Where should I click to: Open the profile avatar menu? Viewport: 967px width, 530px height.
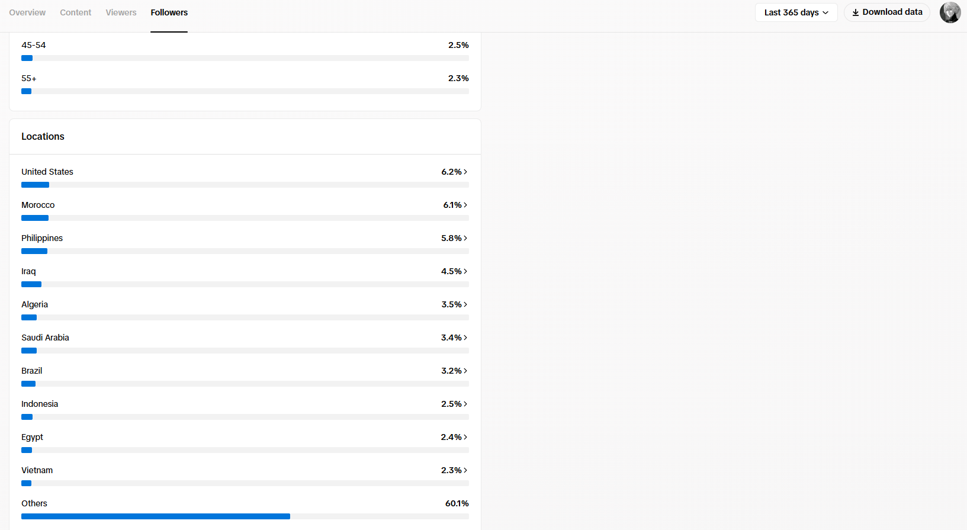click(950, 12)
